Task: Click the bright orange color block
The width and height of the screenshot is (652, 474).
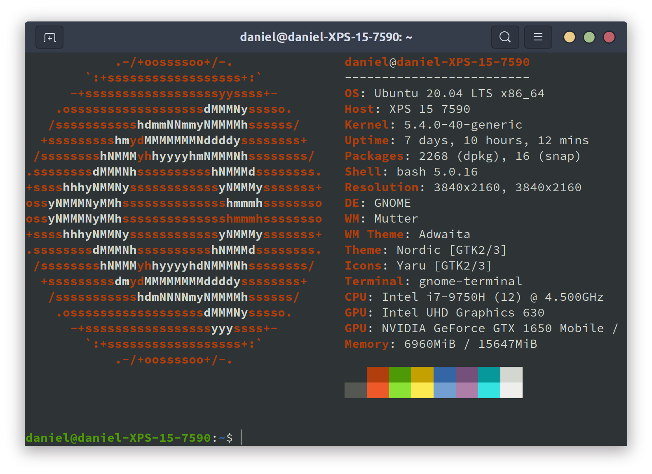Action: tap(378, 390)
